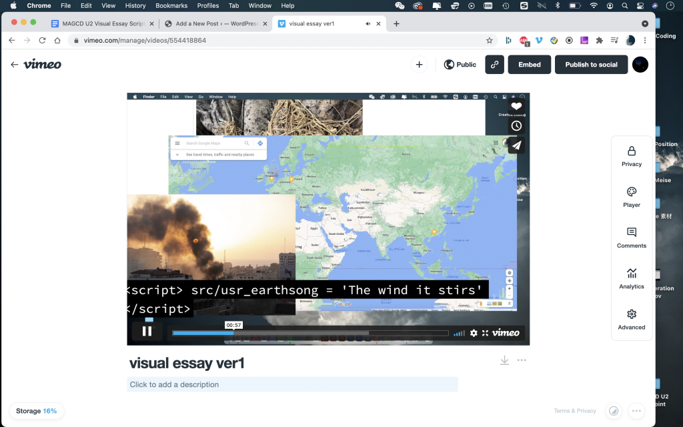Screen dimensions: 683x427
Task: Mute the visual essay ver1 tab audio
Action: [x=368, y=23]
